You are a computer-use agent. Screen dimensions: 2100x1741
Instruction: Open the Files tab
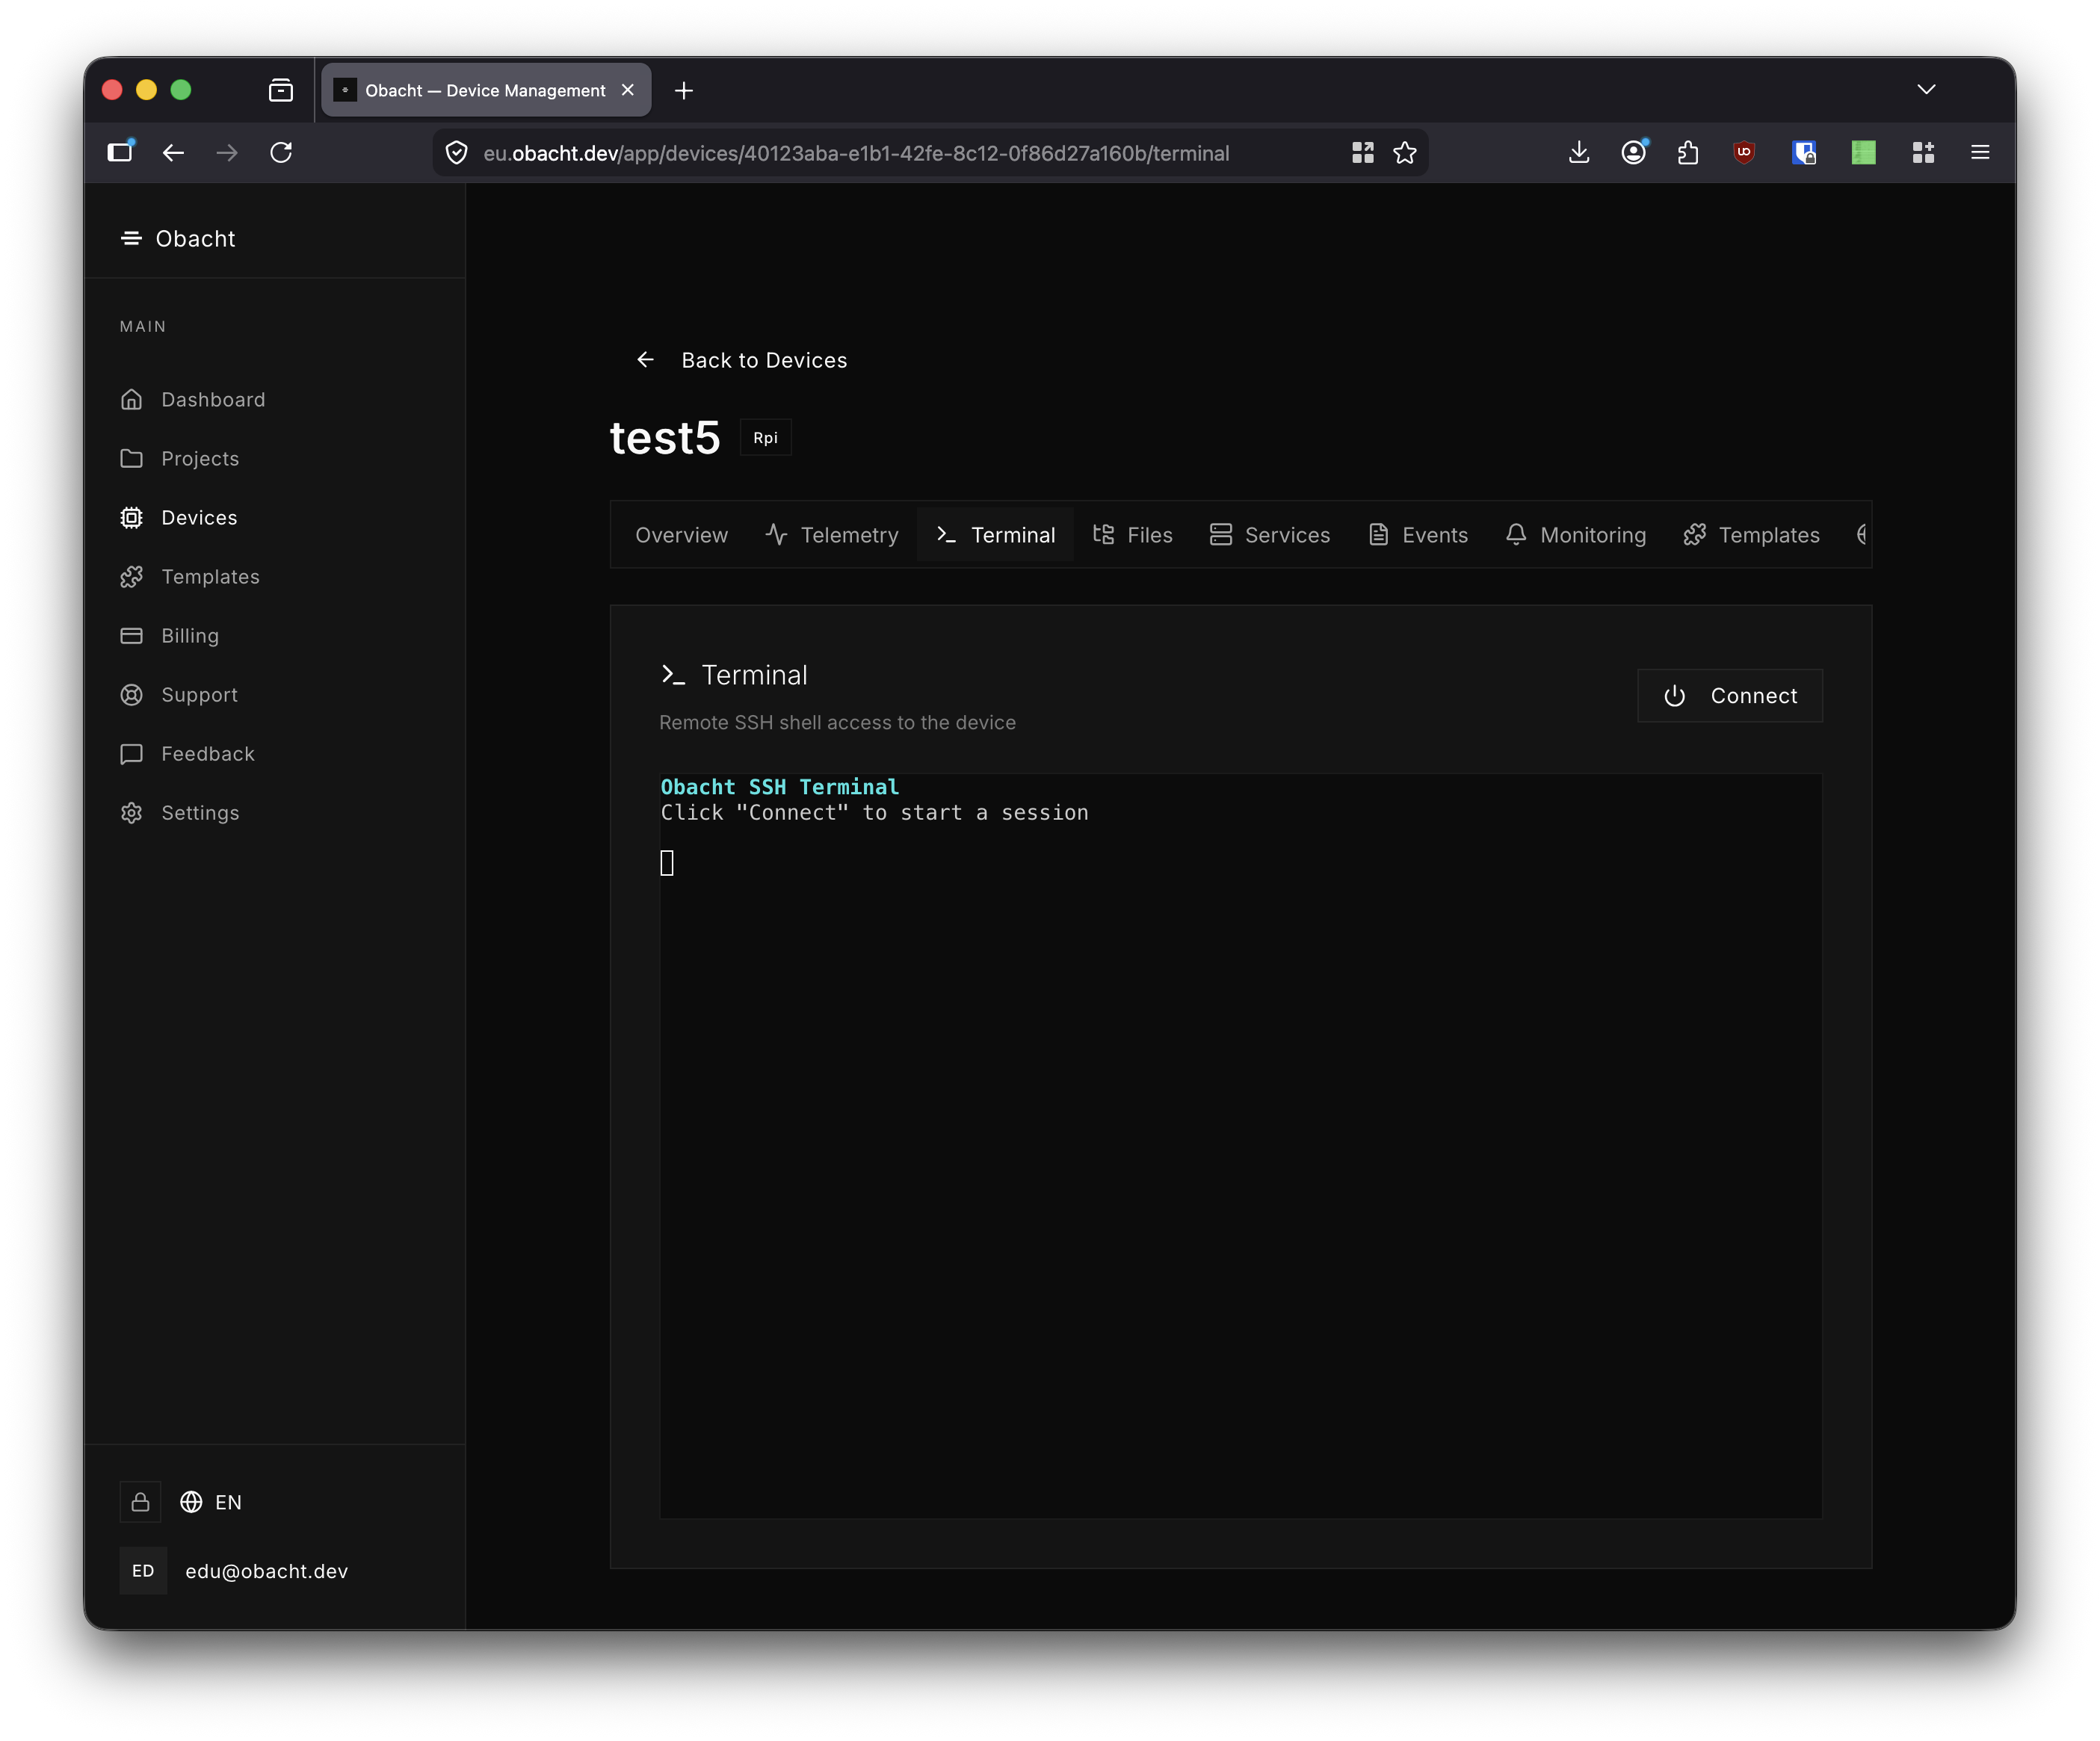pyautogui.click(x=1132, y=535)
